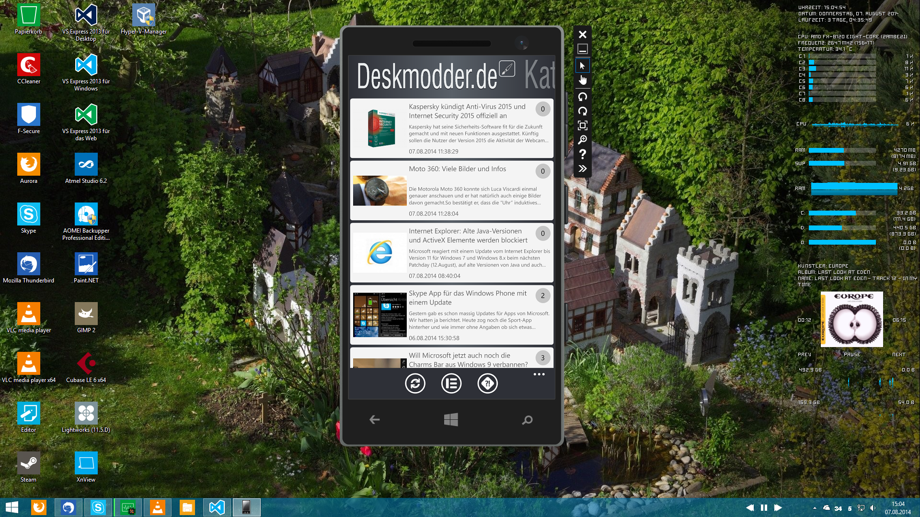The width and height of the screenshot is (920, 517).
Task: Open Mozilla Thunderbird desktop shortcut
Action: point(29,268)
